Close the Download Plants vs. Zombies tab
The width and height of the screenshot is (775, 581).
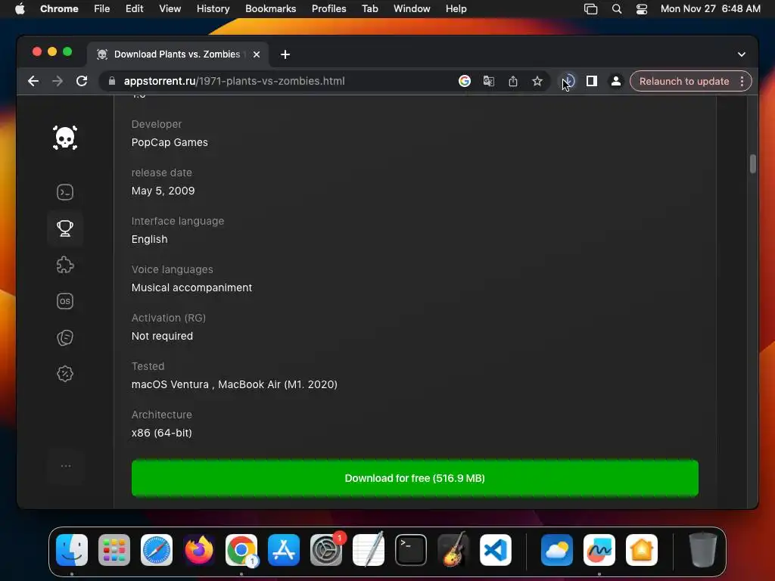pyautogui.click(x=257, y=54)
